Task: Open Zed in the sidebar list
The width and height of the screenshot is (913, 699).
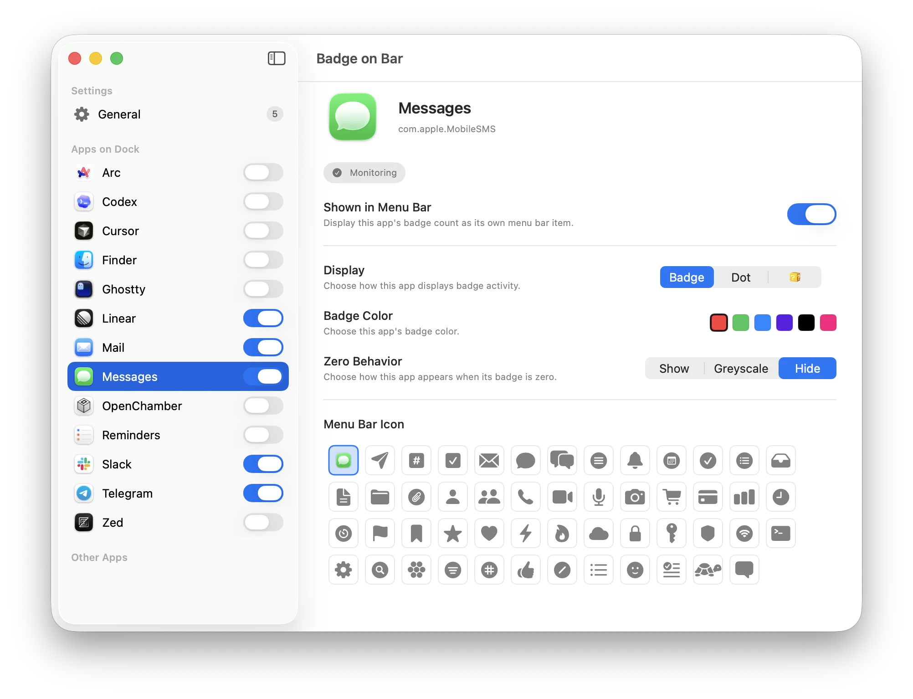Action: coord(178,522)
